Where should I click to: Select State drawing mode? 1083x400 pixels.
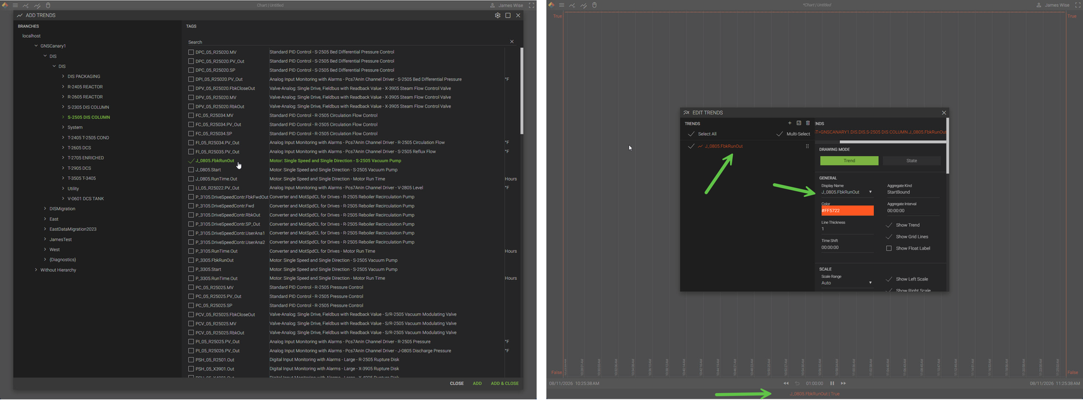click(912, 161)
